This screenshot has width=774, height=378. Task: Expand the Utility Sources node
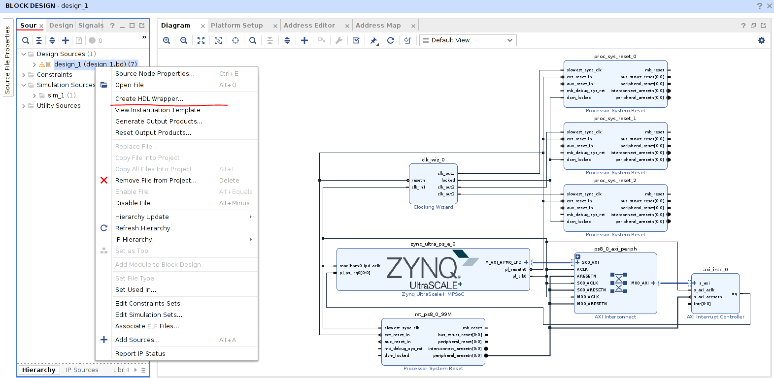click(24, 106)
